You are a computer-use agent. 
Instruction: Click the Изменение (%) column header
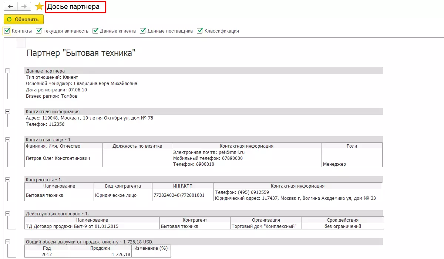coord(151,248)
